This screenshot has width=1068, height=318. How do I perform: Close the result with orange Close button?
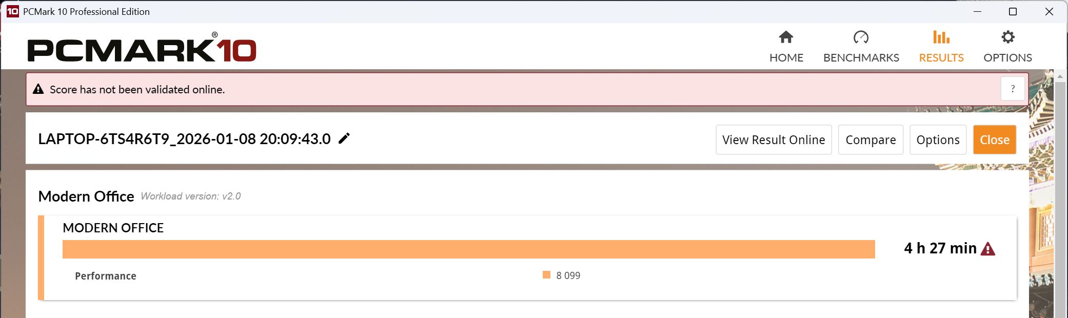click(994, 140)
